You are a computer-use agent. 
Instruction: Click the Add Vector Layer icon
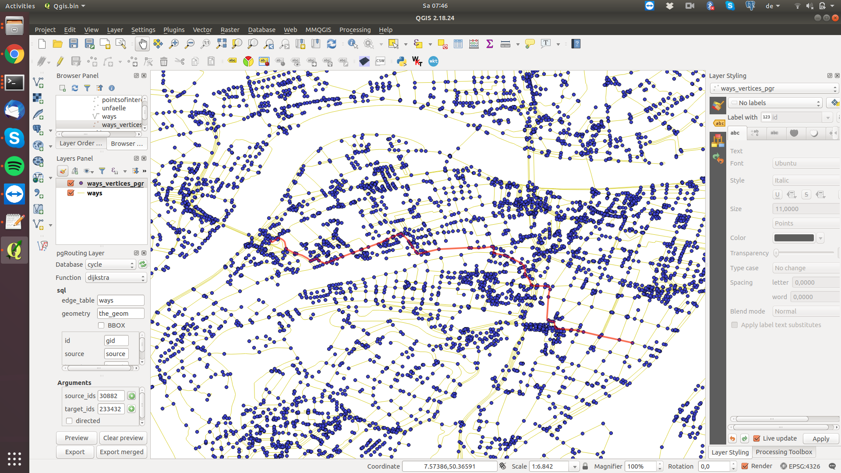[x=39, y=82]
